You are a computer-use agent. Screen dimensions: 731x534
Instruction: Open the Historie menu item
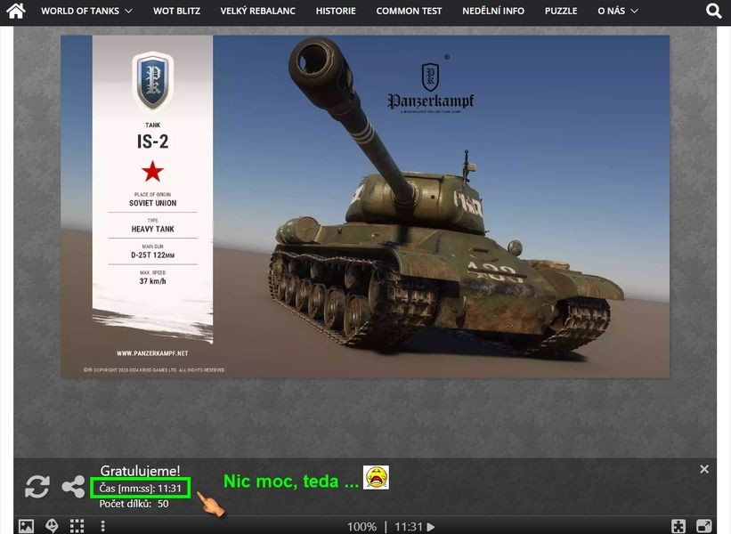(x=336, y=12)
